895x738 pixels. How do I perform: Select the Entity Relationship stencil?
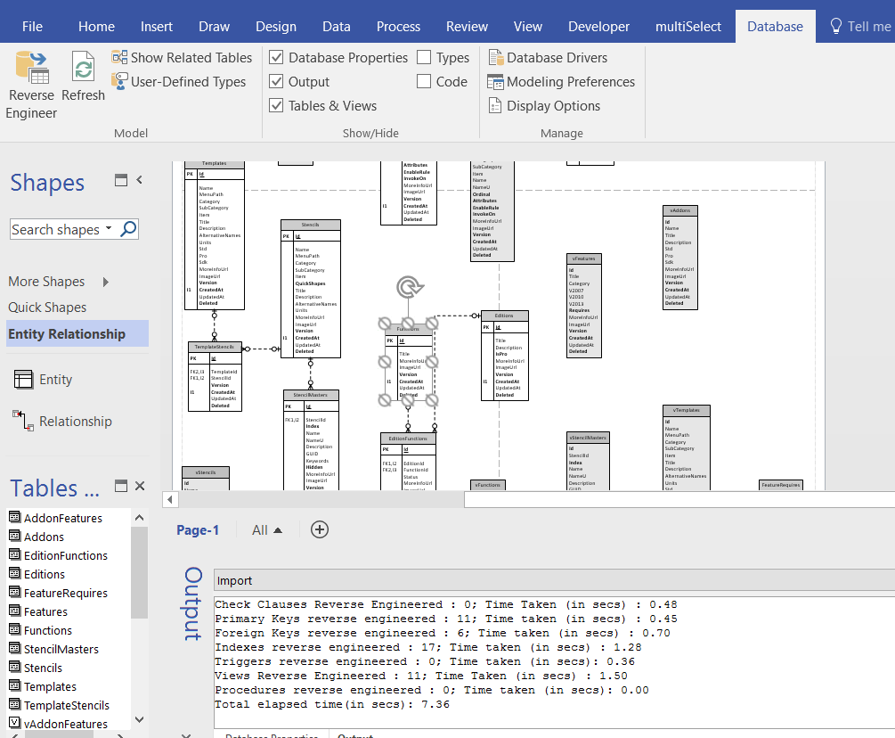(x=67, y=334)
